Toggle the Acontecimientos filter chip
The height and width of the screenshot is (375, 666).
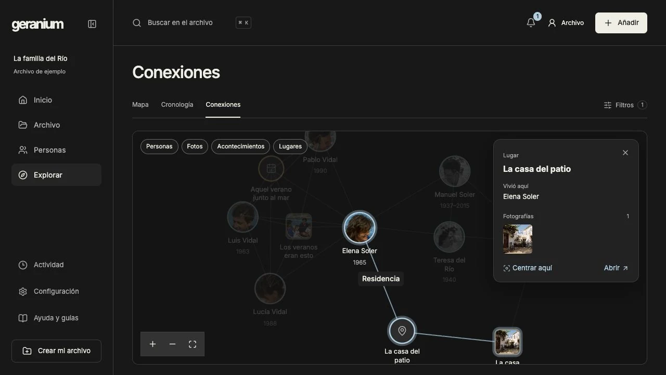241,146
